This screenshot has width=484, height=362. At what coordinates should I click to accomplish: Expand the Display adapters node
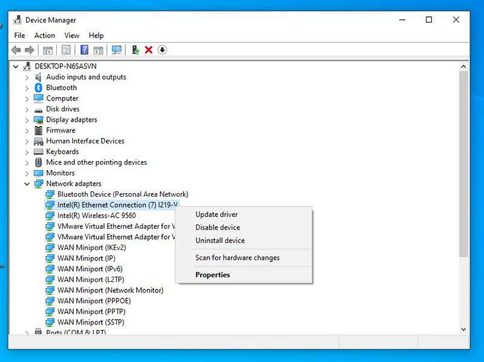click(27, 120)
